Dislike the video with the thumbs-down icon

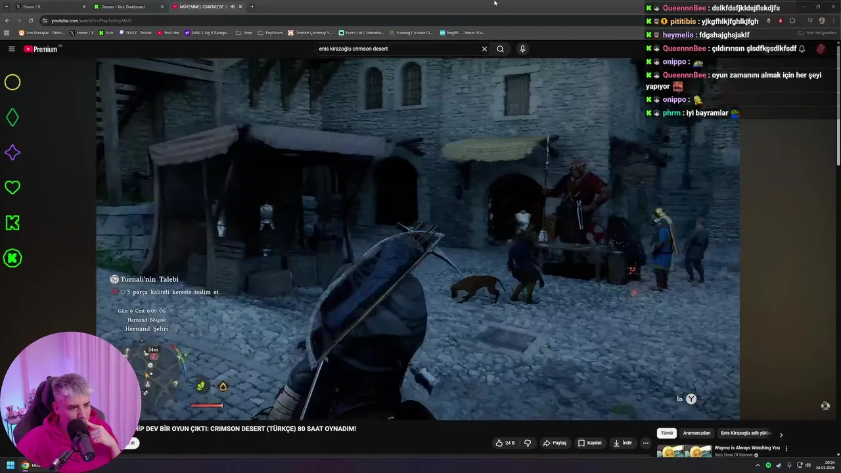point(527,443)
